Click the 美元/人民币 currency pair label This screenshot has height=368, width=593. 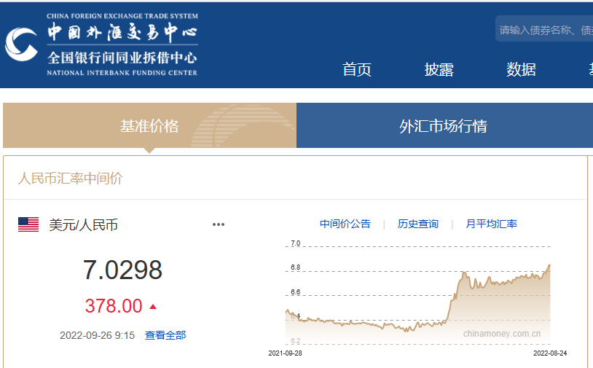click(x=84, y=225)
